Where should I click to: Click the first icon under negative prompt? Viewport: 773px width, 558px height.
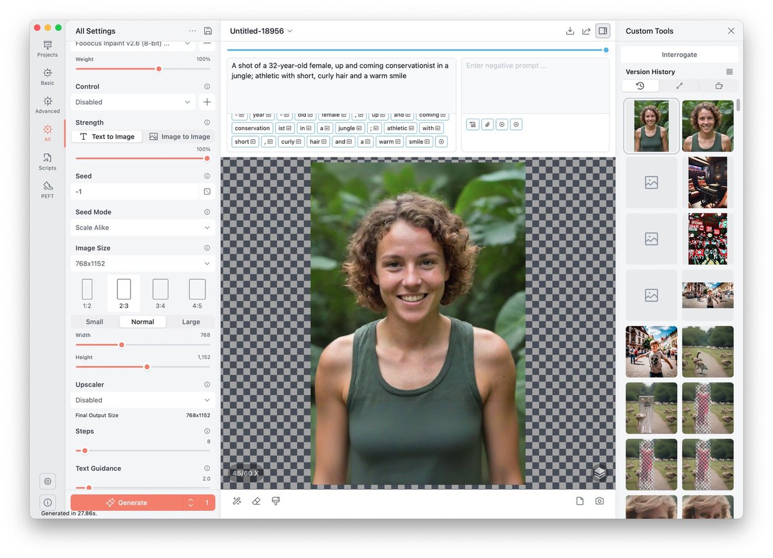click(473, 124)
